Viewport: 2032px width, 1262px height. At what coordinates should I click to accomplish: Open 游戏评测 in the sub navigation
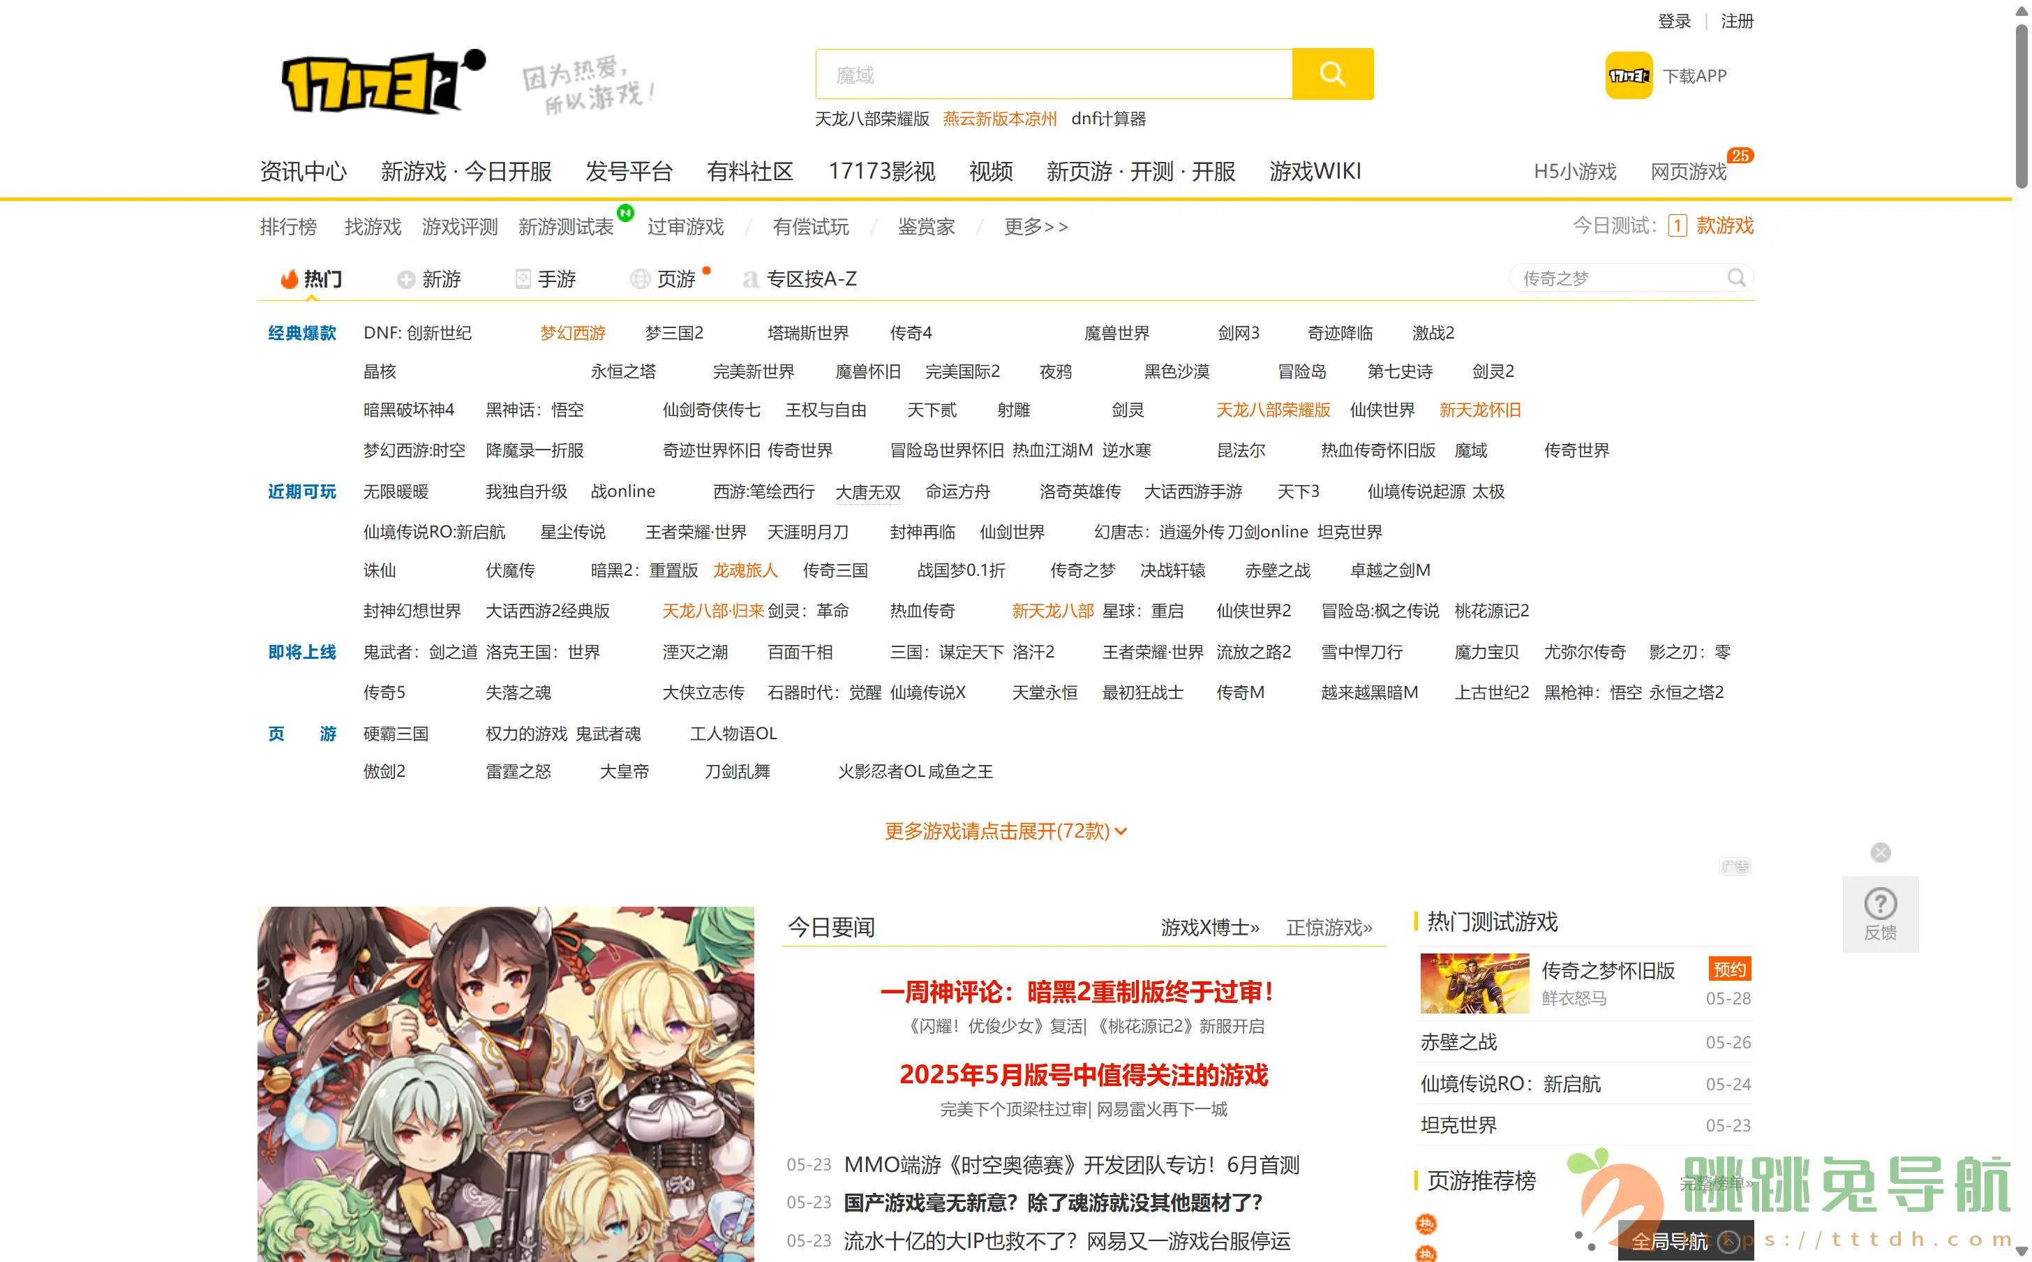(460, 226)
